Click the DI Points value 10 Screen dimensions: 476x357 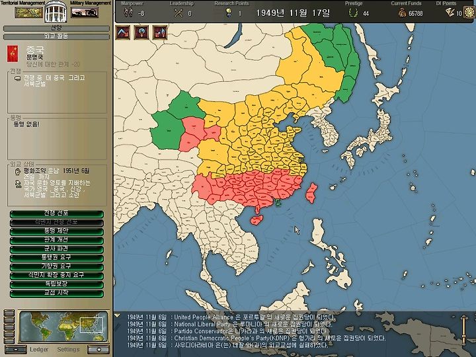pyautogui.click(x=459, y=14)
